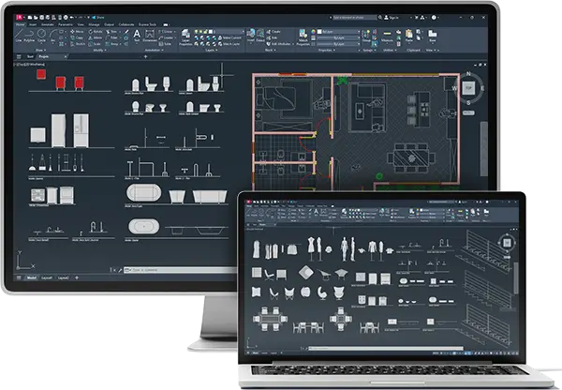Open the Parametric ribbon tab

coord(66,24)
